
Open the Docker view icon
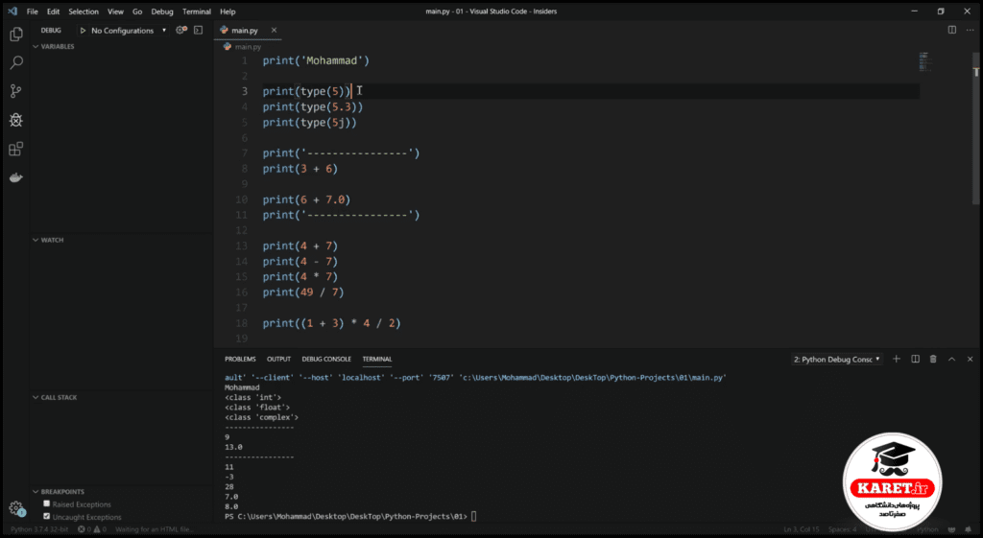[x=16, y=177]
